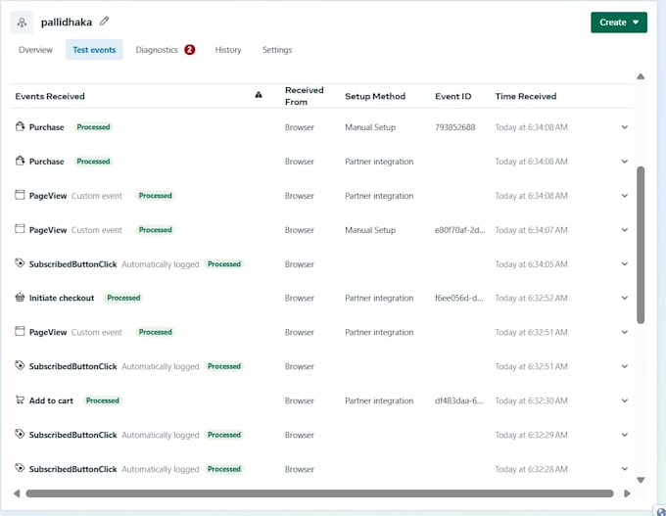Click the SubscribedButtonClick icon at 6:32:28 AM
Screen dimensions: 666x516
point(20,468)
